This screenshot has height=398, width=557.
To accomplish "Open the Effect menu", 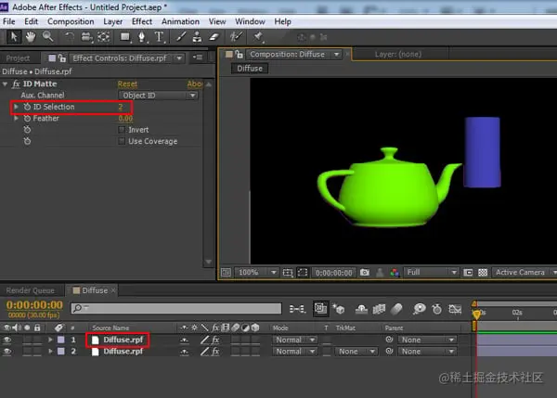I will 142,21.
